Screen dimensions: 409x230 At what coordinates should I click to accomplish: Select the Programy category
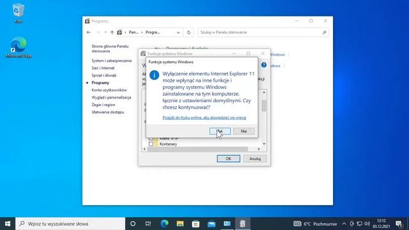(100, 82)
